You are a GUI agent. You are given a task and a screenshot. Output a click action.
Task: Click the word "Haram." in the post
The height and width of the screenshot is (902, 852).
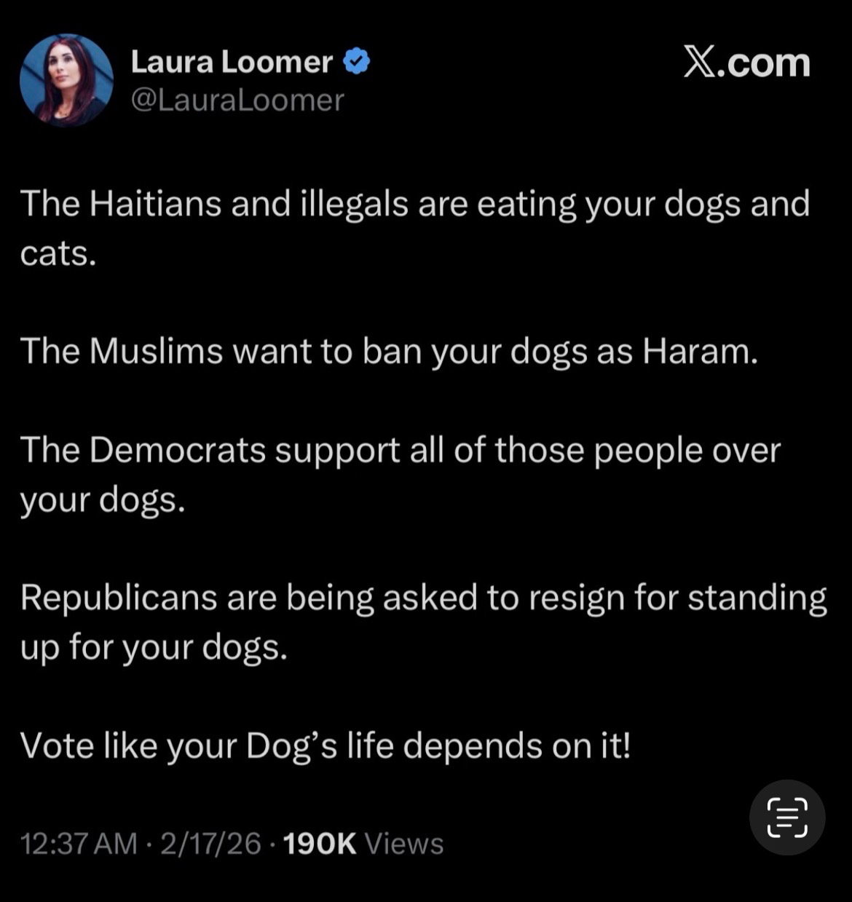700,351
